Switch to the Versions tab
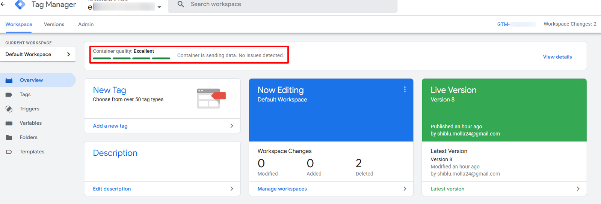601x204 pixels. pyautogui.click(x=54, y=24)
